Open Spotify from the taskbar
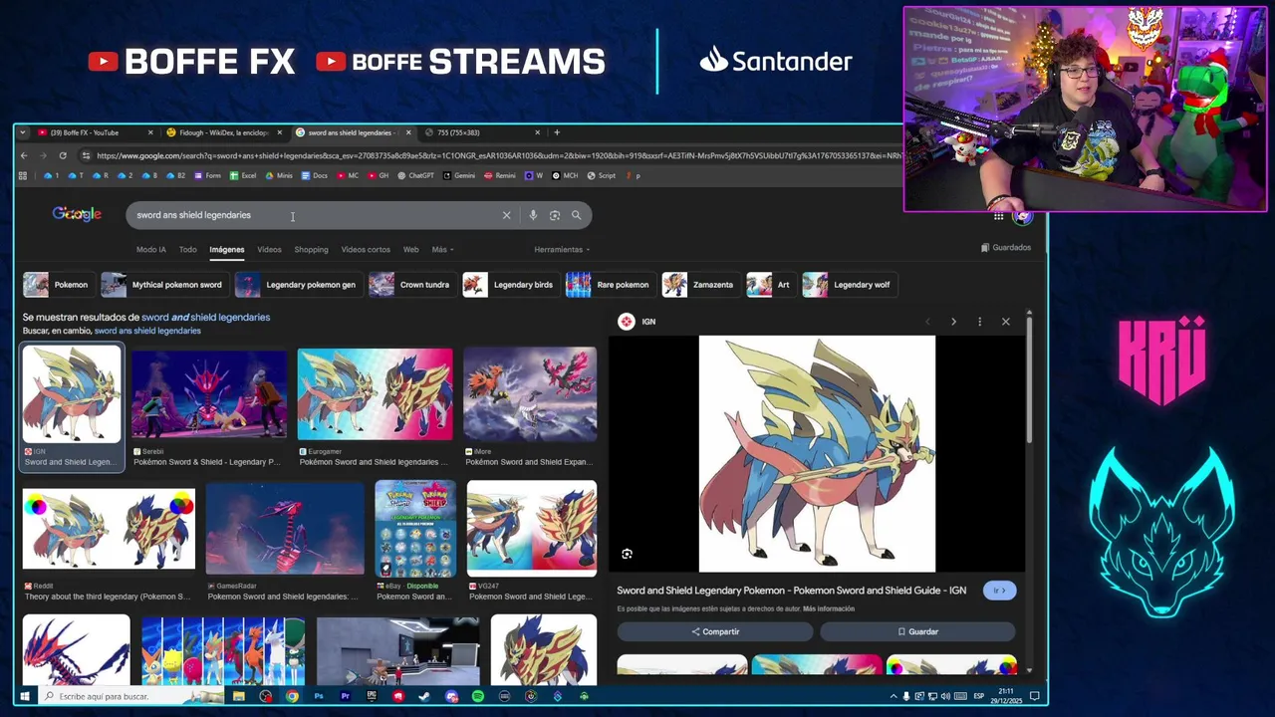1275x717 pixels. (478, 696)
